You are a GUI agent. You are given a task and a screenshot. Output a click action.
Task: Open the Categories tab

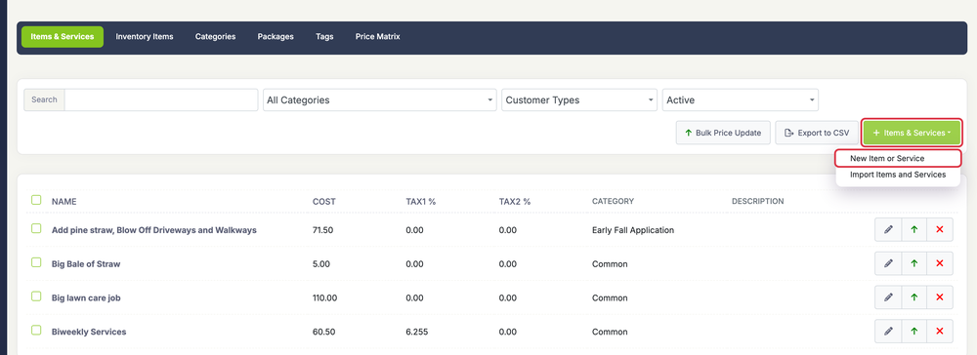(216, 37)
